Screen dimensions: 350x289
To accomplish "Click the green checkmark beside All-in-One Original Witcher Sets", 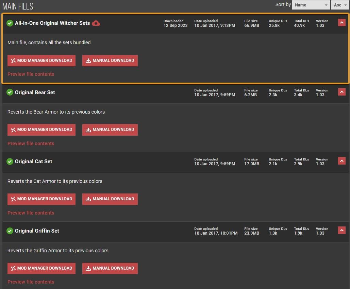I will [x=10, y=23].
